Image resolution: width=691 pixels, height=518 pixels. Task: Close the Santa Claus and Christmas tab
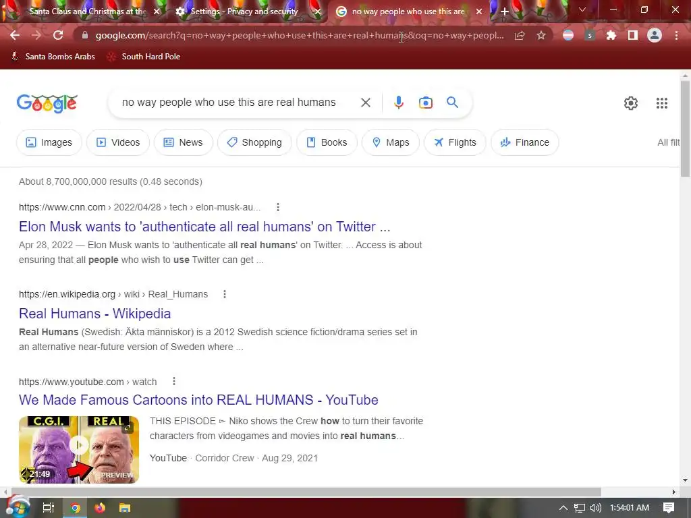pos(157,12)
